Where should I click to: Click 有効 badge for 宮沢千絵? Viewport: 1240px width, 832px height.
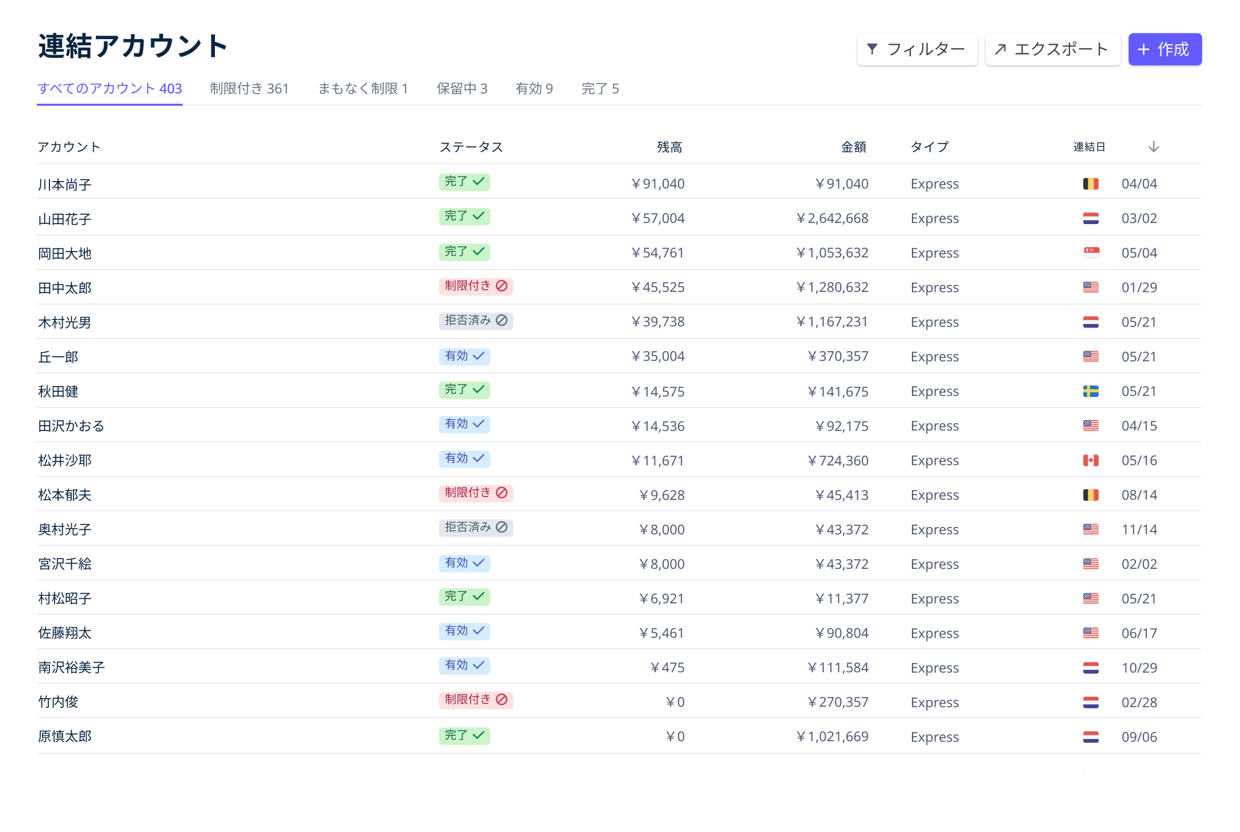[464, 563]
